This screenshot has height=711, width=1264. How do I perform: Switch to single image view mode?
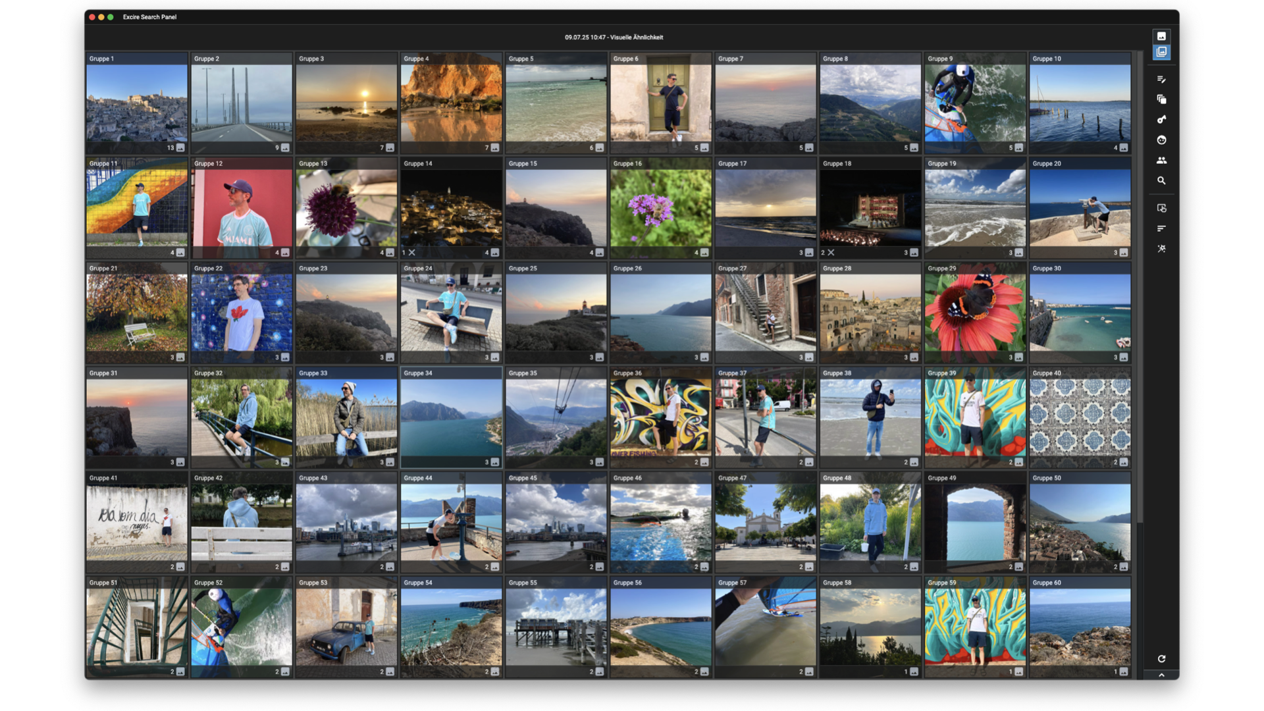[x=1161, y=36]
